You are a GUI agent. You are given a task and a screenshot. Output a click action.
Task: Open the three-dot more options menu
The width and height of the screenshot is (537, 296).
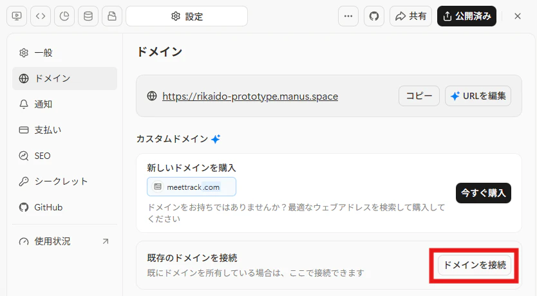pyautogui.click(x=348, y=16)
